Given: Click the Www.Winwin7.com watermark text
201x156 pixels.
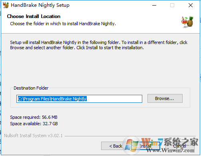Looking at the screenshot, I should coord(170,151).
